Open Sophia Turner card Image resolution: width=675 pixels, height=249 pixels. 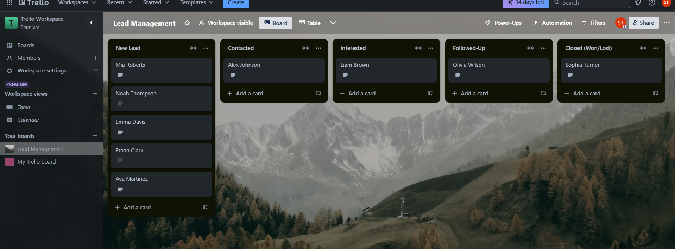point(611,70)
